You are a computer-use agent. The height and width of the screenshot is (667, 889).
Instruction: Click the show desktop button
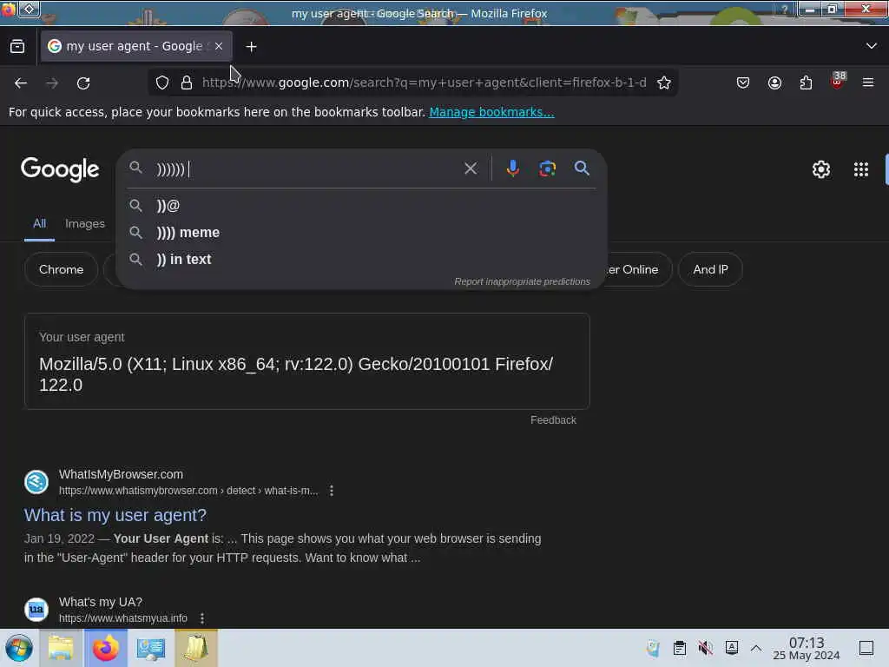click(x=866, y=648)
